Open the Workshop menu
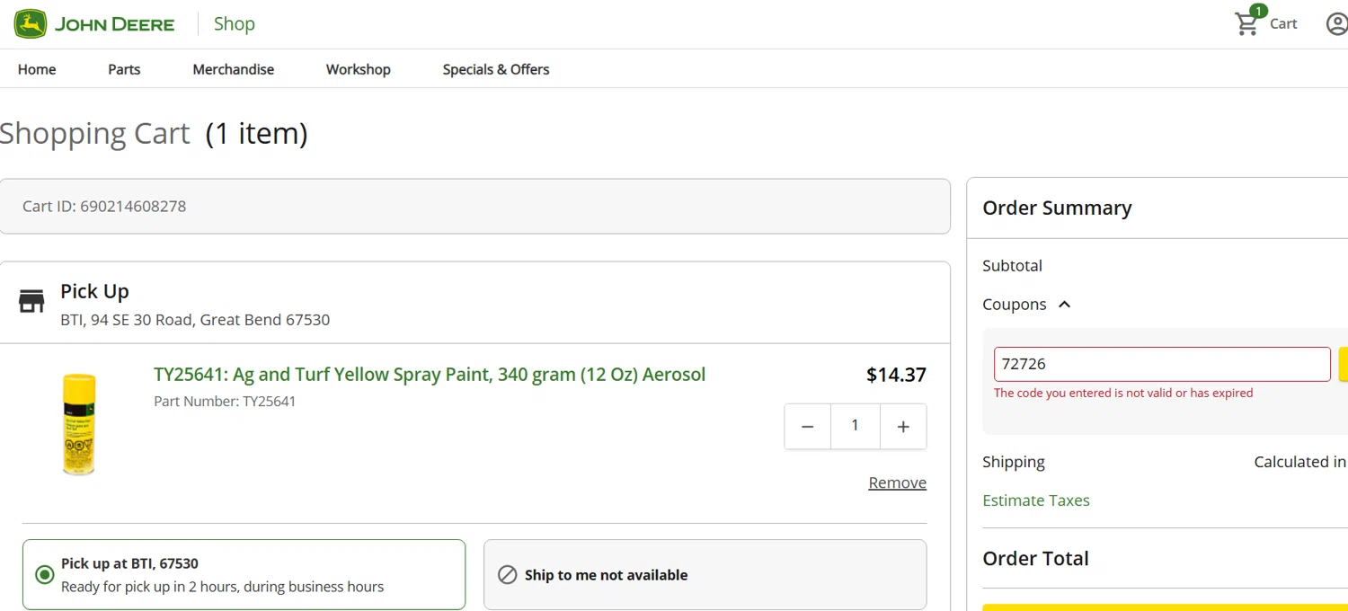The height and width of the screenshot is (611, 1348). coord(359,69)
